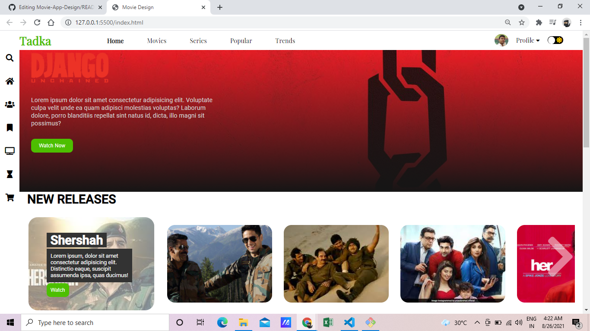The width and height of the screenshot is (590, 331).
Task: Open the bookmarks/watchlist icon in the sidebar
Action: coord(10,128)
